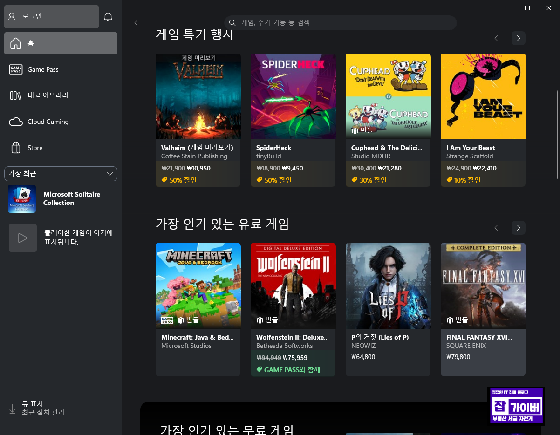Click the NEOWIZ publisher text
This screenshot has width=560, height=435.
coord(363,346)
